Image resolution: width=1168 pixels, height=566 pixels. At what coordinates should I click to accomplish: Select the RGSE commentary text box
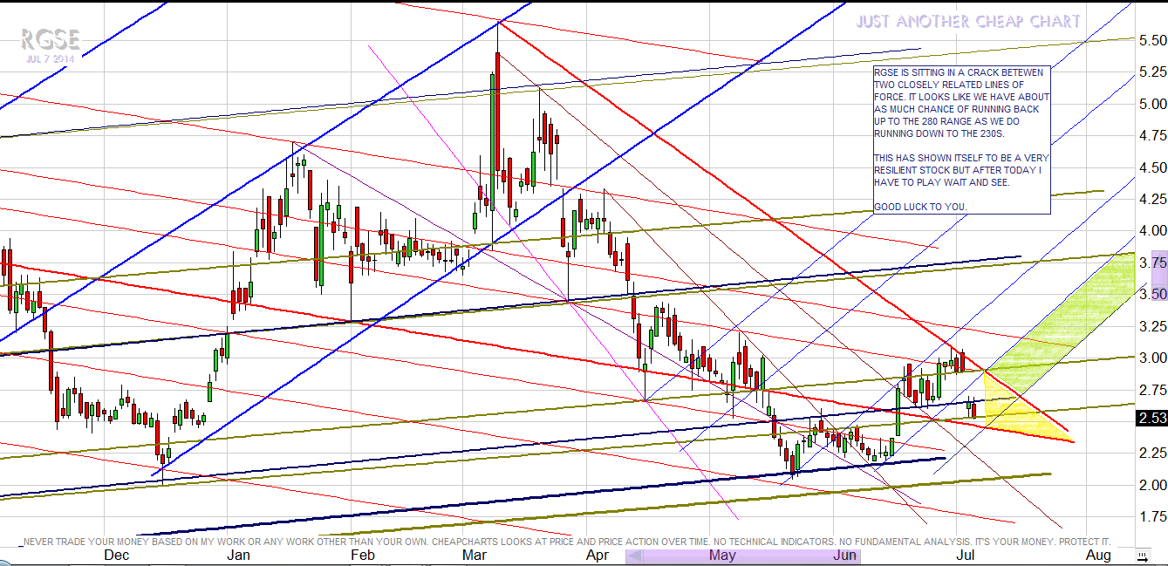click(961, 140)
